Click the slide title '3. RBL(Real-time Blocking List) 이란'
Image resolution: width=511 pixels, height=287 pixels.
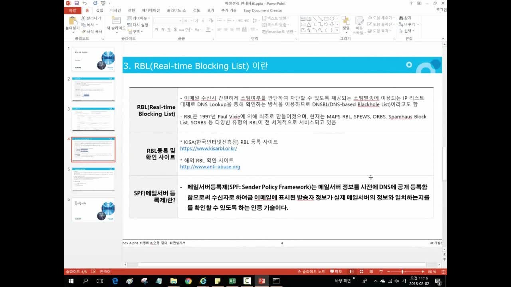(x=195, y=66)
